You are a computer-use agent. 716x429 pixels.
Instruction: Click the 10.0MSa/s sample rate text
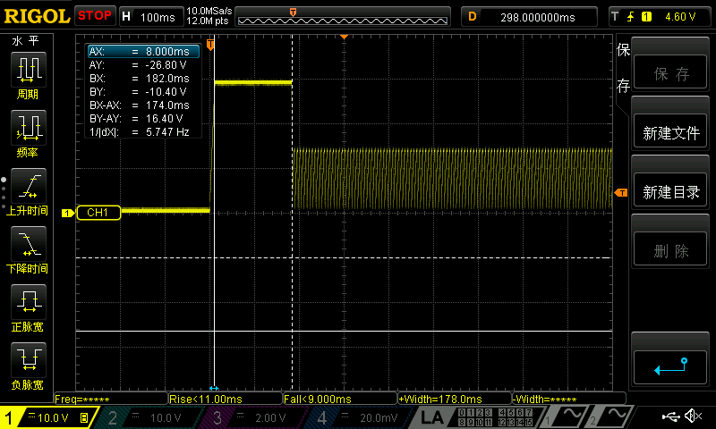209,11
